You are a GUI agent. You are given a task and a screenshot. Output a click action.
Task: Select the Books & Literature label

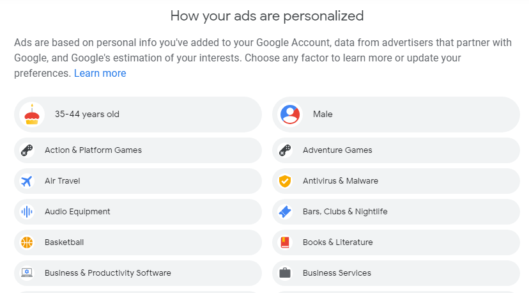click(337, 242)
